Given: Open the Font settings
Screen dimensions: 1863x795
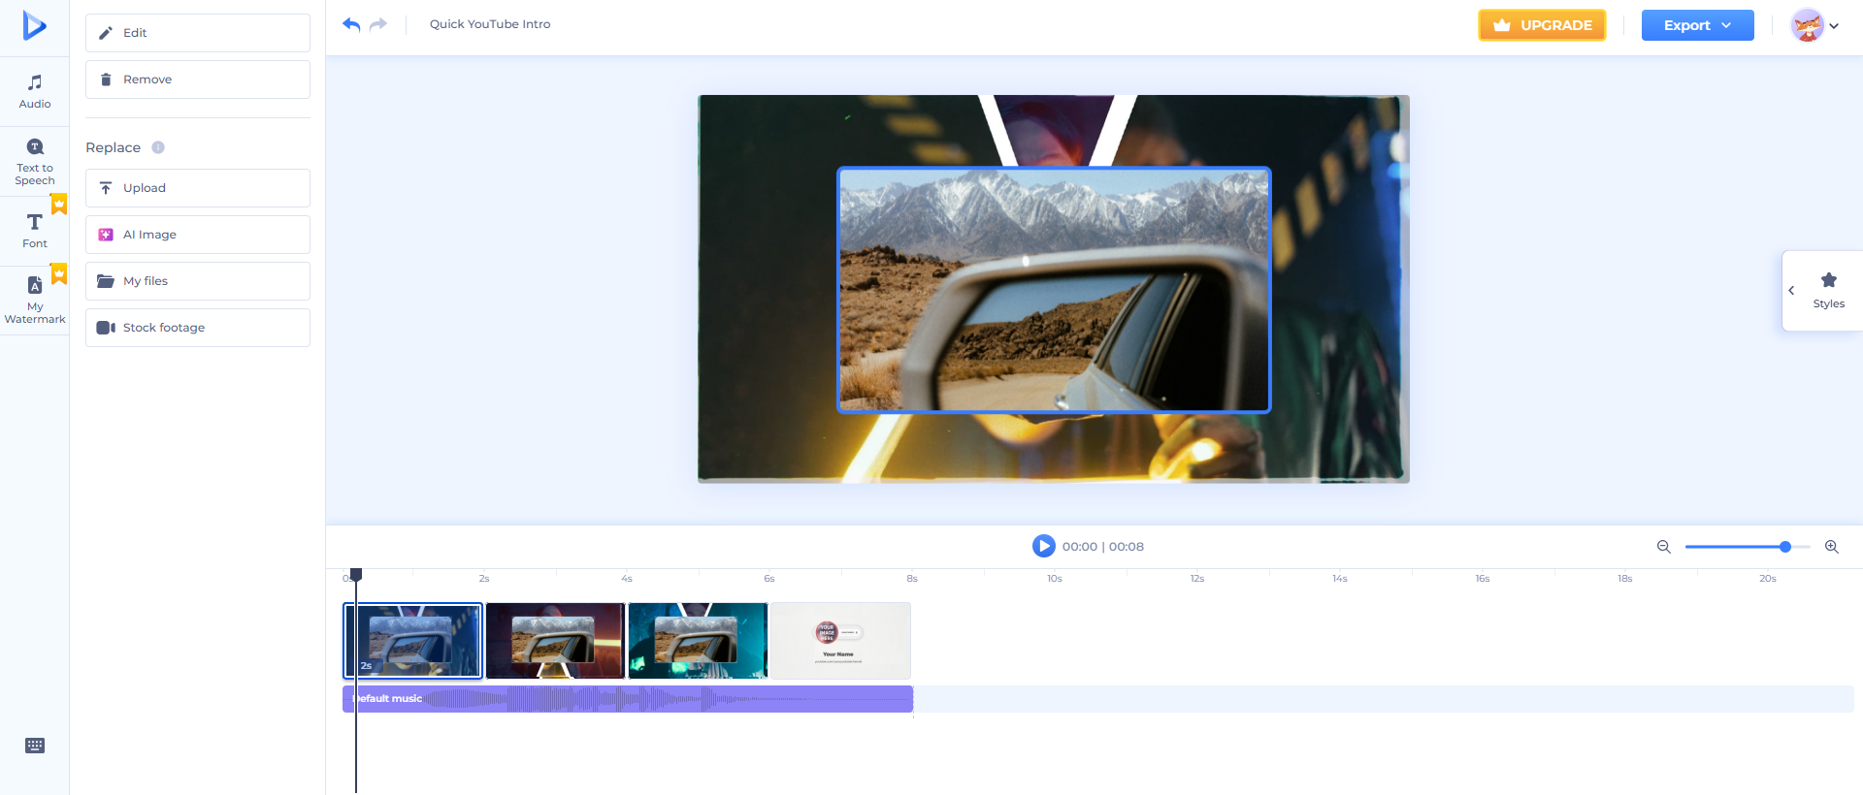Looking at the screenshot, I should pos(35,231).
